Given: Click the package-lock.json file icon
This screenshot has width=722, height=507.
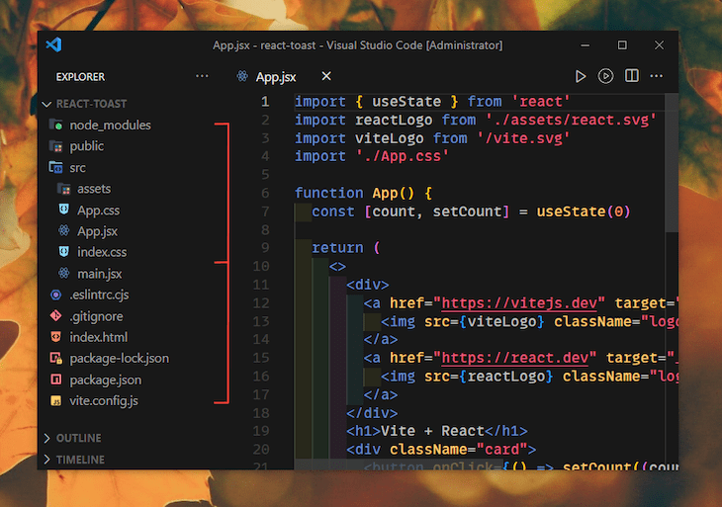Looking at the screenshot, I should tap(56, 358).
